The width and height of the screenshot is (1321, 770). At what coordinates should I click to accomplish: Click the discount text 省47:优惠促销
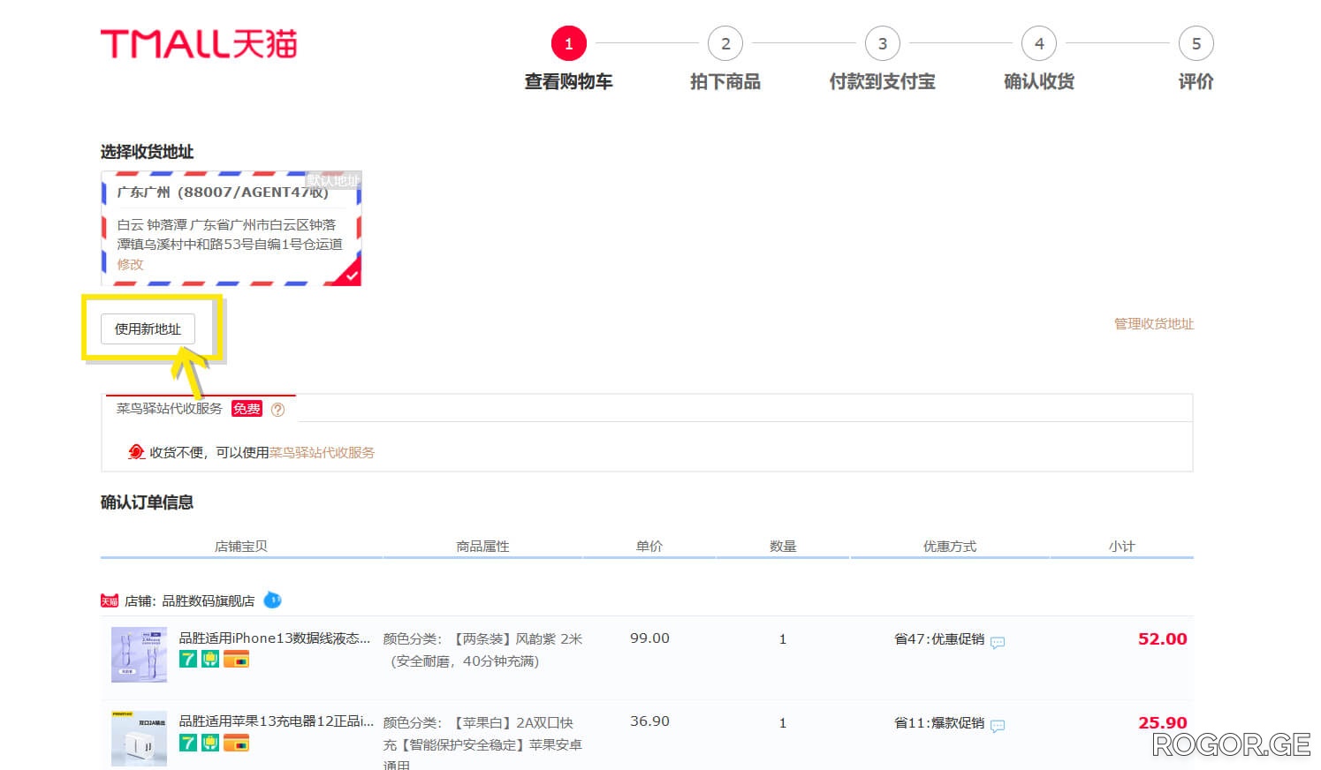pos(939,639)
